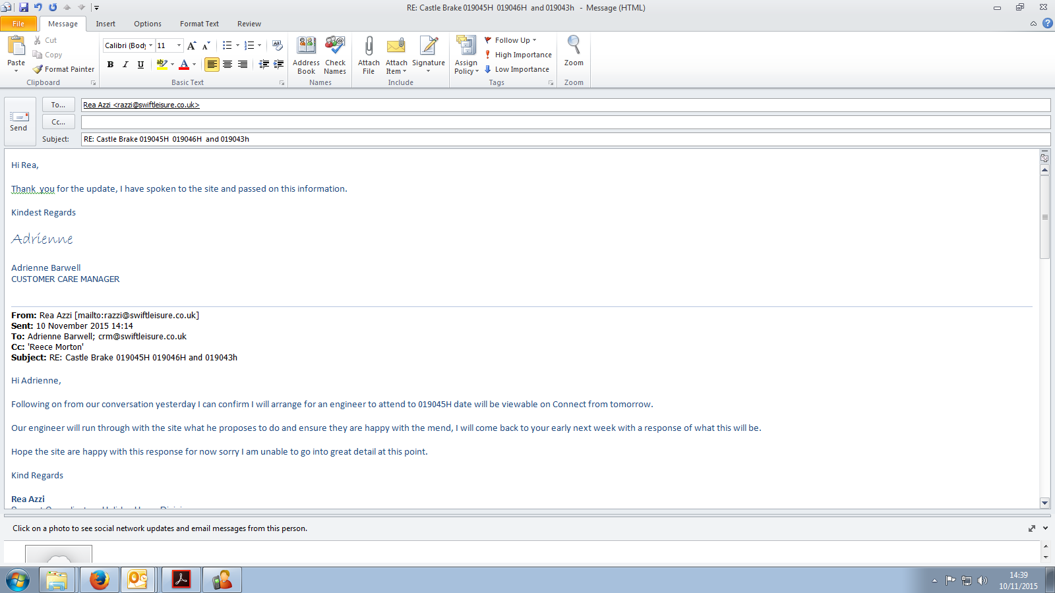Show the ruler above the vertical scrollbar

pyautogui.click(x=1044, y=157)
